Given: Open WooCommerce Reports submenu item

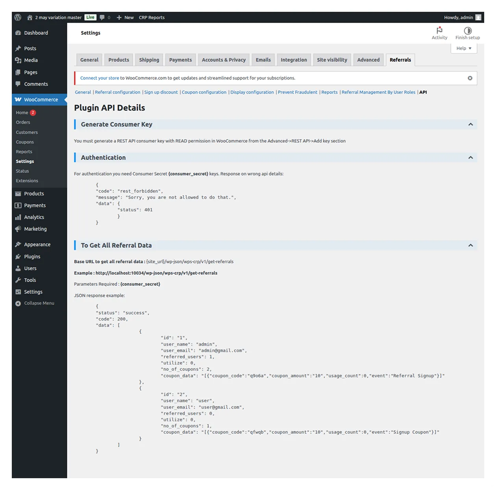Looking at the screenshot, I should [24, 152].
